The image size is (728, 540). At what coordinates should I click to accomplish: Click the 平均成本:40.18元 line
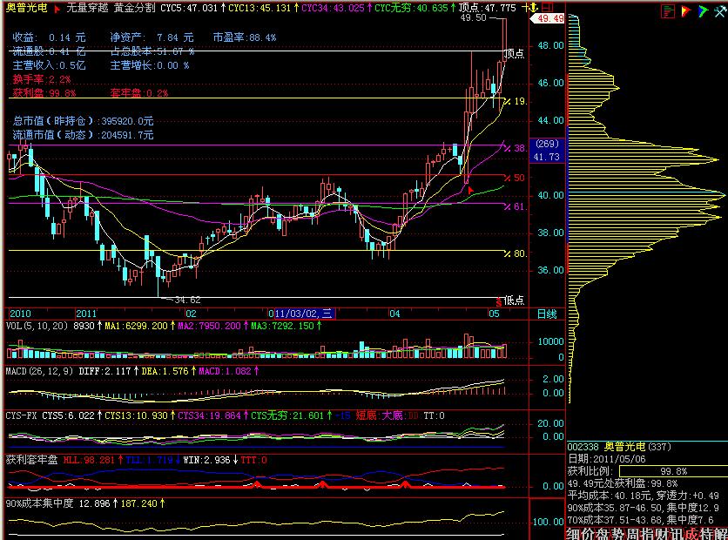pos(644,496)
